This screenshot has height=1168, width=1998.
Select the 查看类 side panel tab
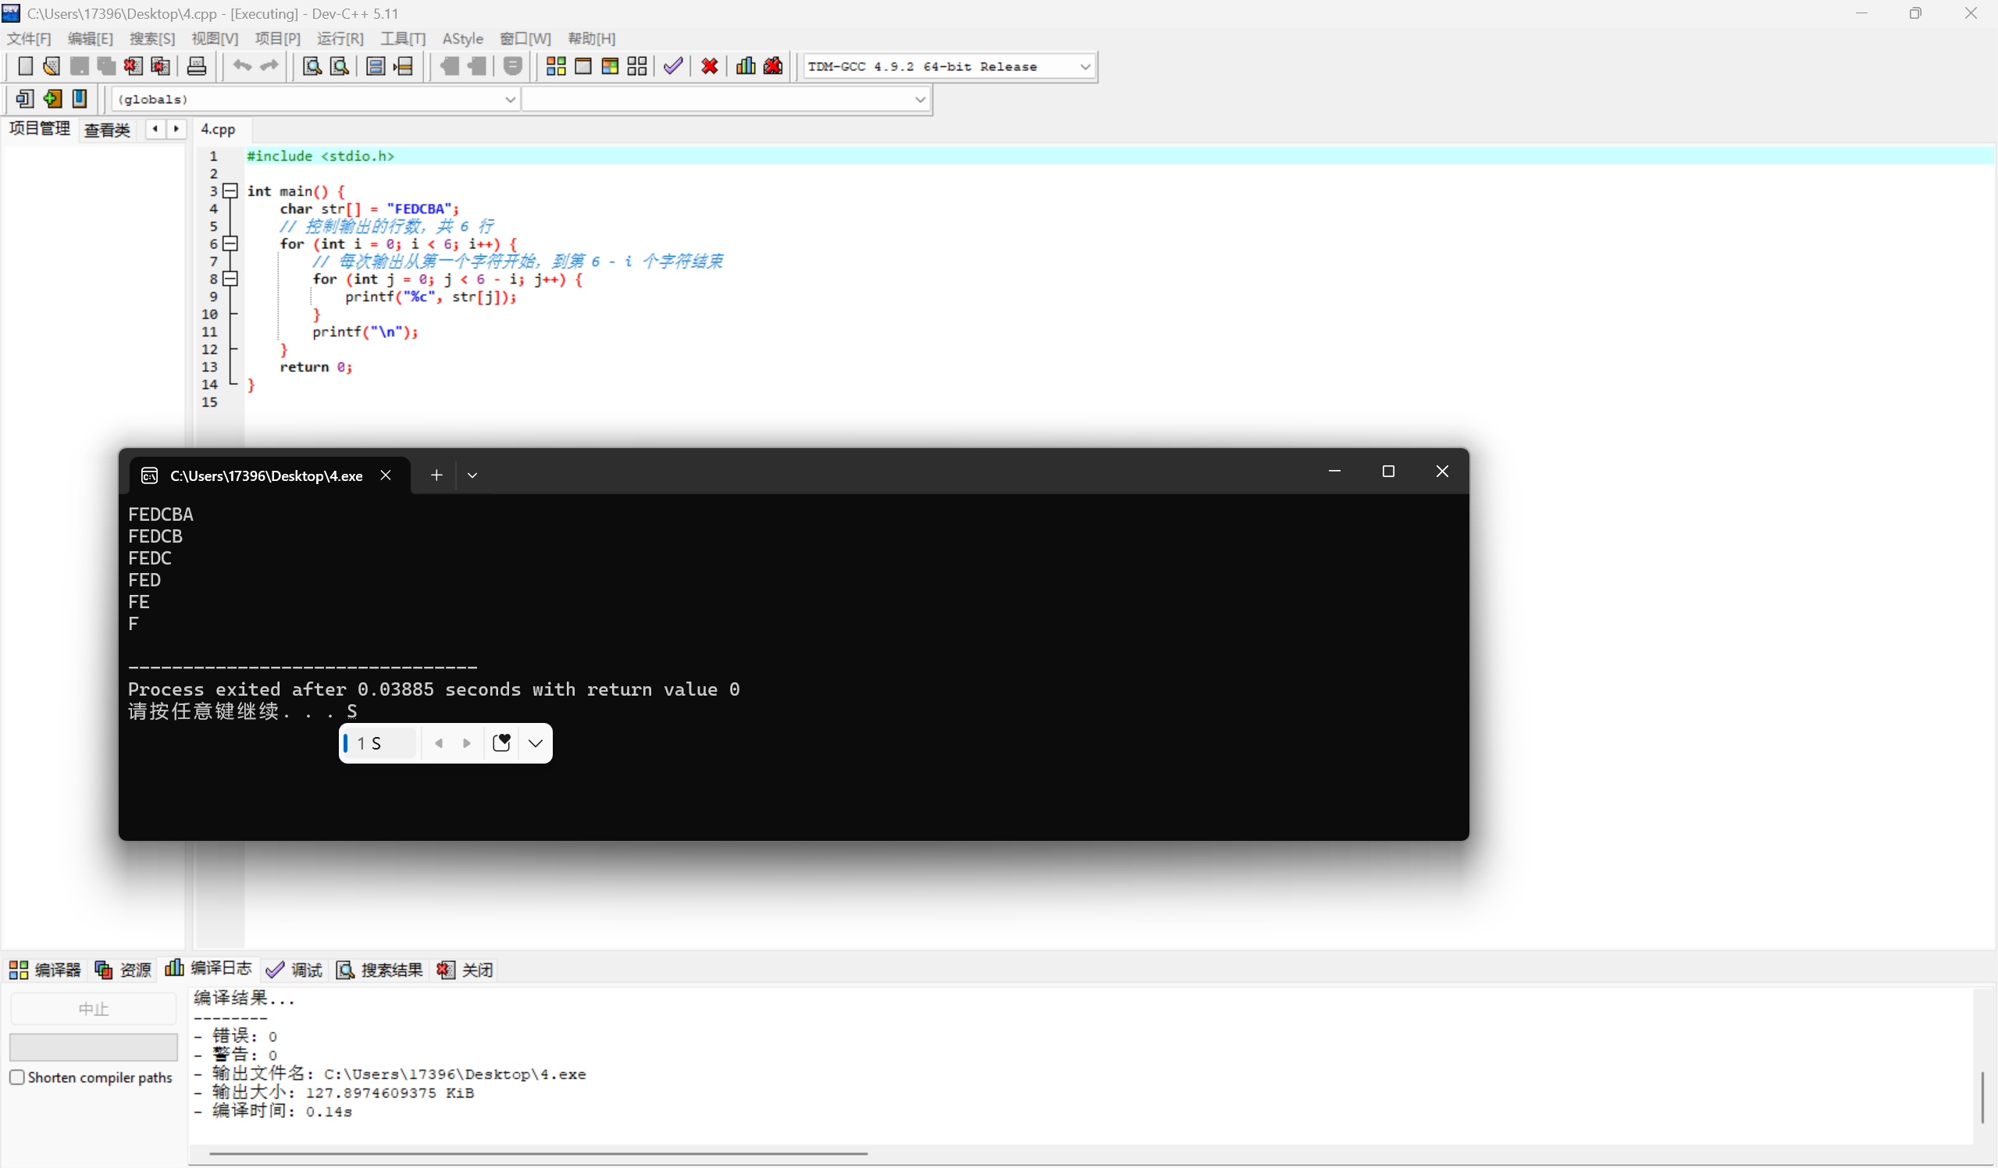click(107, 130)
